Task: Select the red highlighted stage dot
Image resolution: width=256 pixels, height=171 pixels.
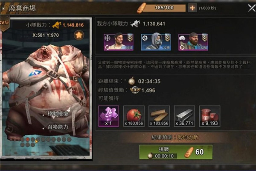Action: coord(28,139)
